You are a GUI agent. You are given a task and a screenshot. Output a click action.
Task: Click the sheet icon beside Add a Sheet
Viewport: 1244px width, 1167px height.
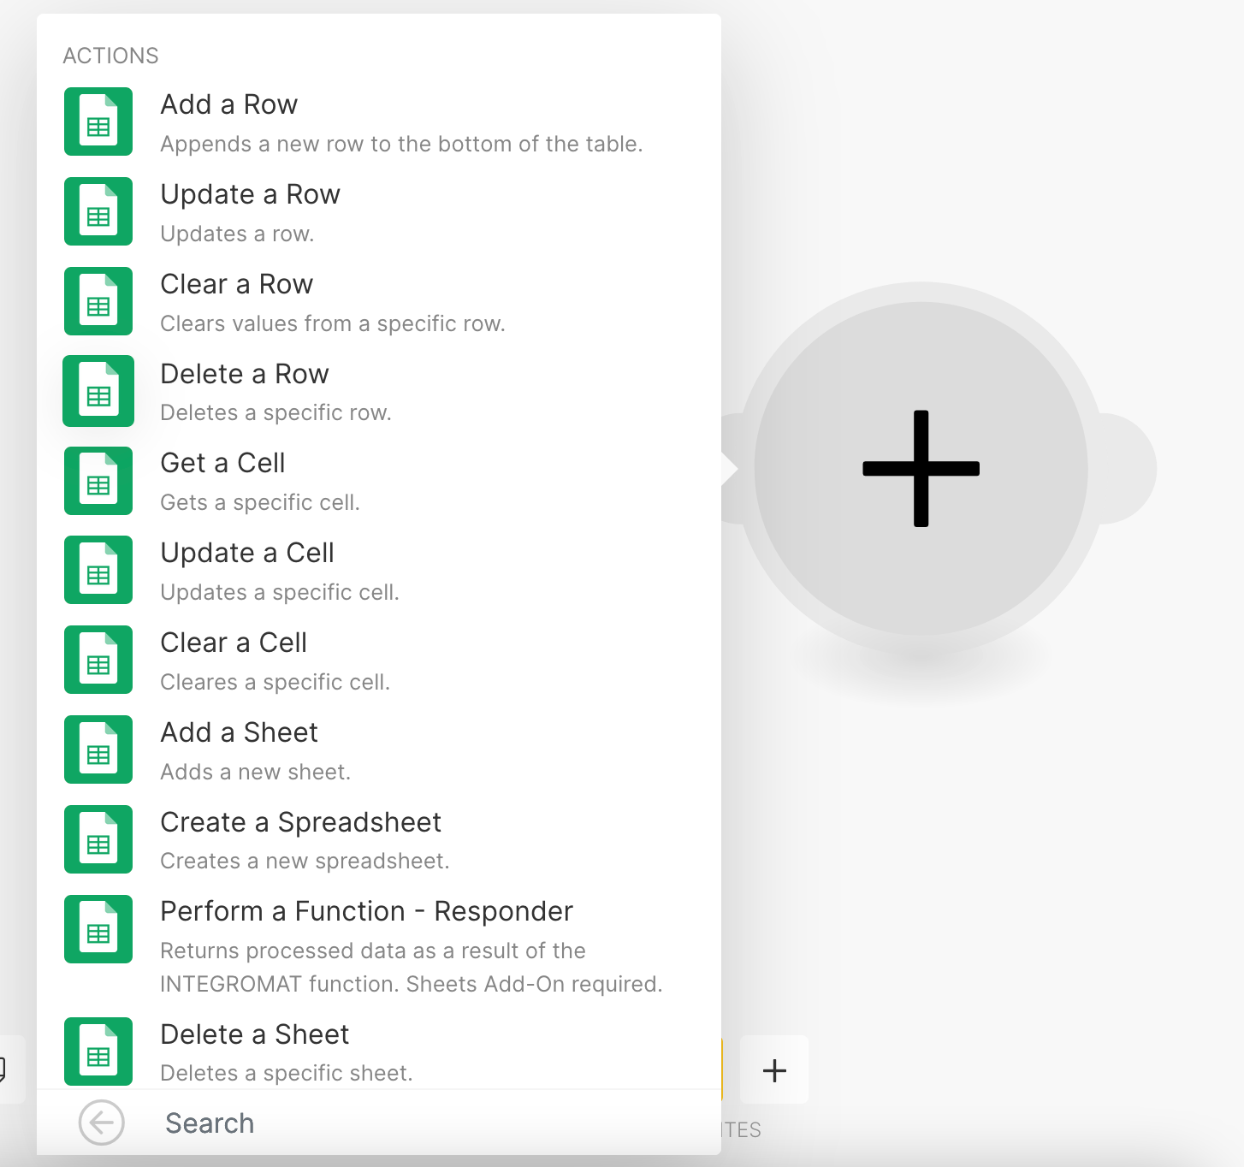pos(98,749)
